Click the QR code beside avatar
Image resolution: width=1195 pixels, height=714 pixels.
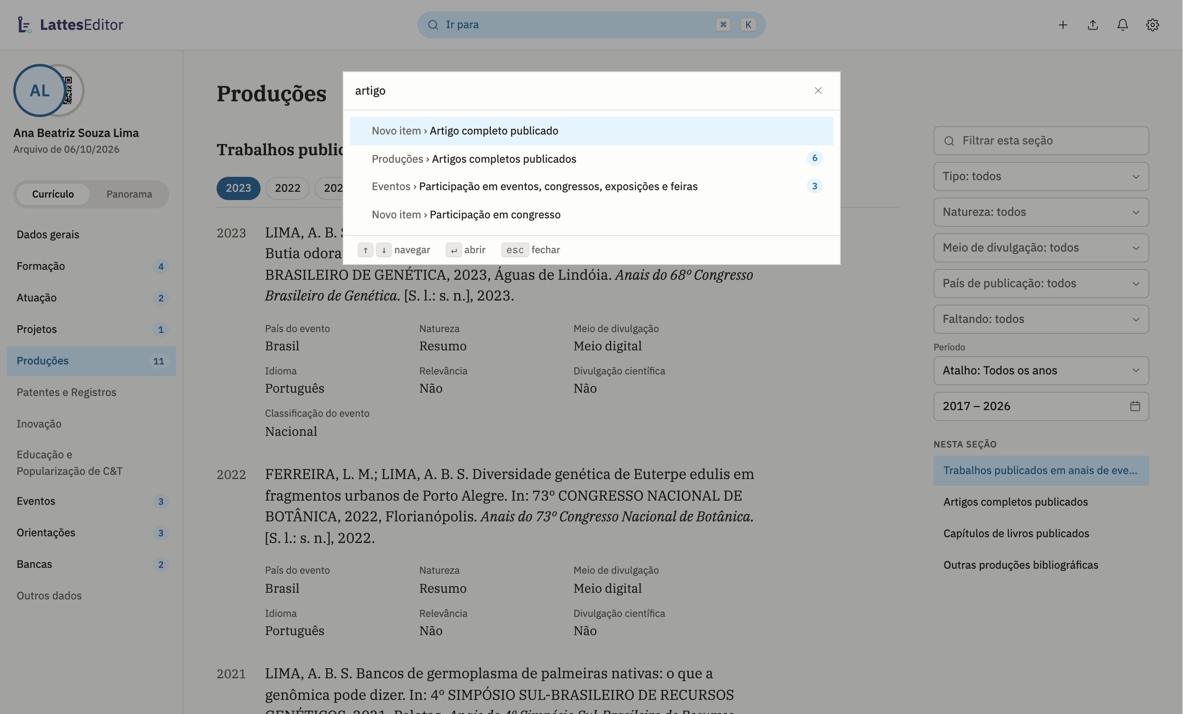(68, 90)
